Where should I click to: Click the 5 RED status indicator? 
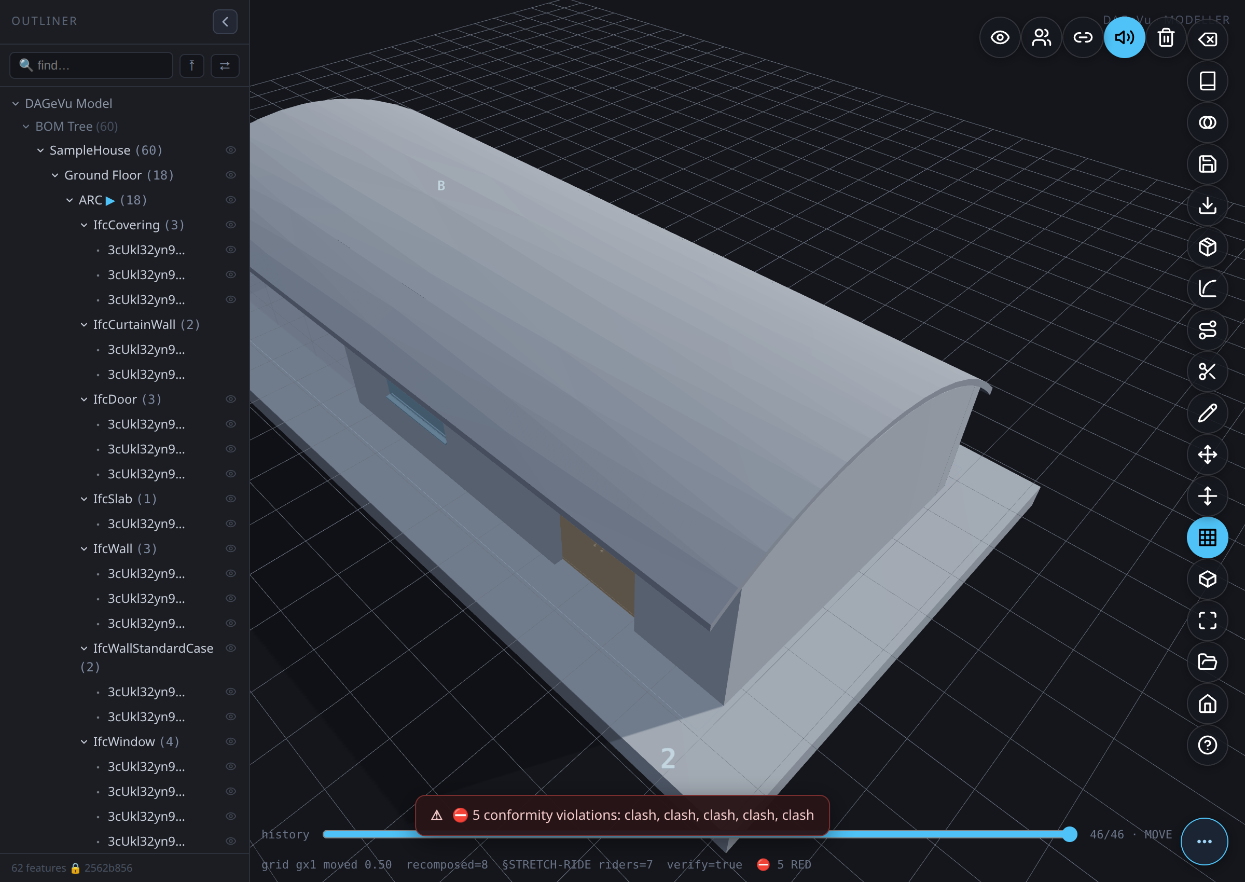tap(784, 864)
